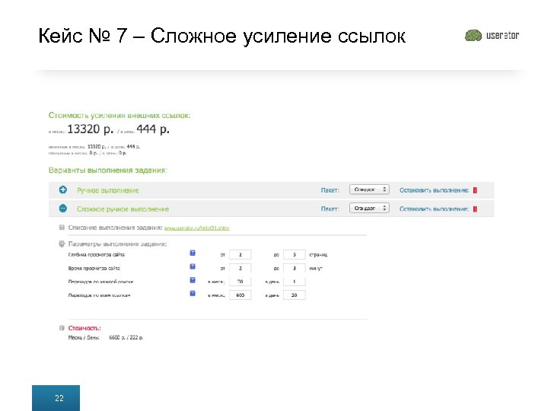
Task: Click all-links monthly field with 600
Action: click(240, 295)
